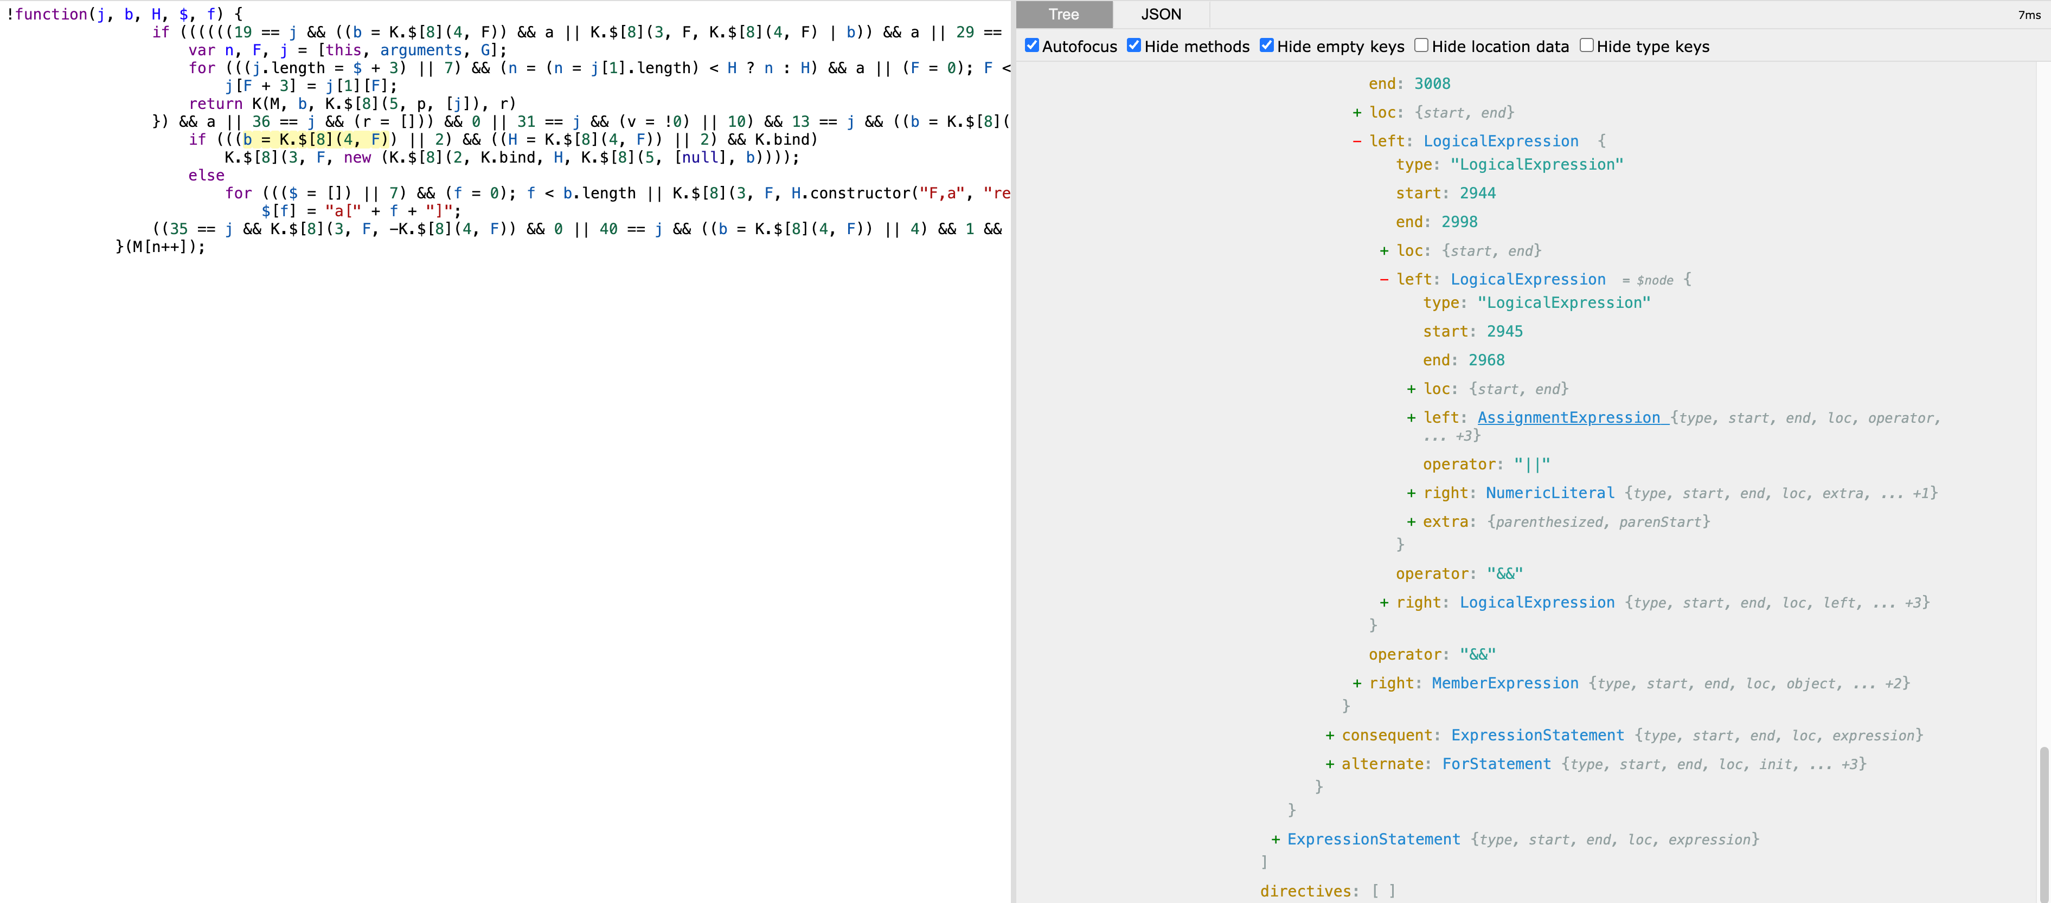Toggle the Hide methods checkbox
The image size is (2051, 903).
[1134, 46]
